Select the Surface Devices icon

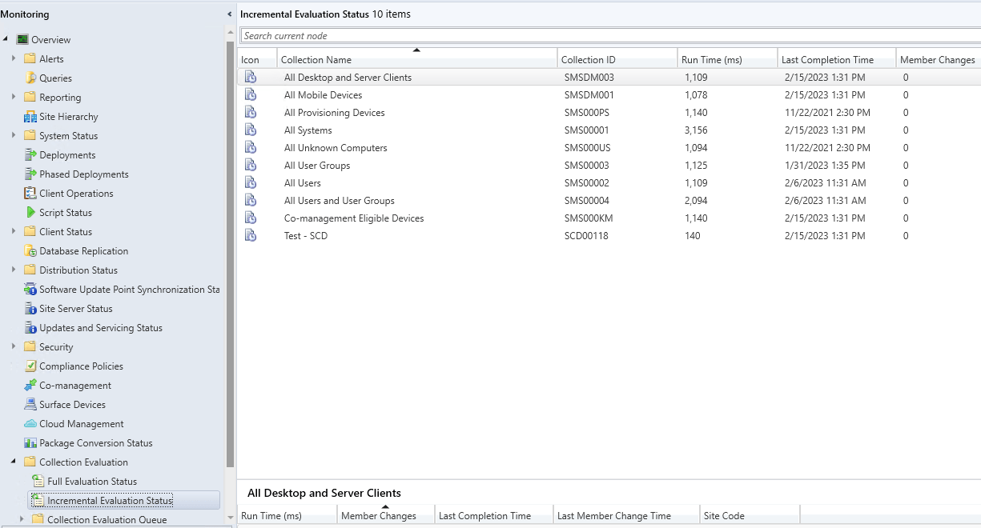click(x=30, y=405)
